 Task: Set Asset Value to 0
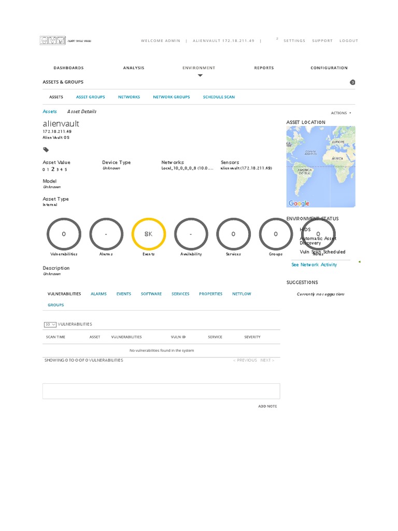click(x=44, y=170)
